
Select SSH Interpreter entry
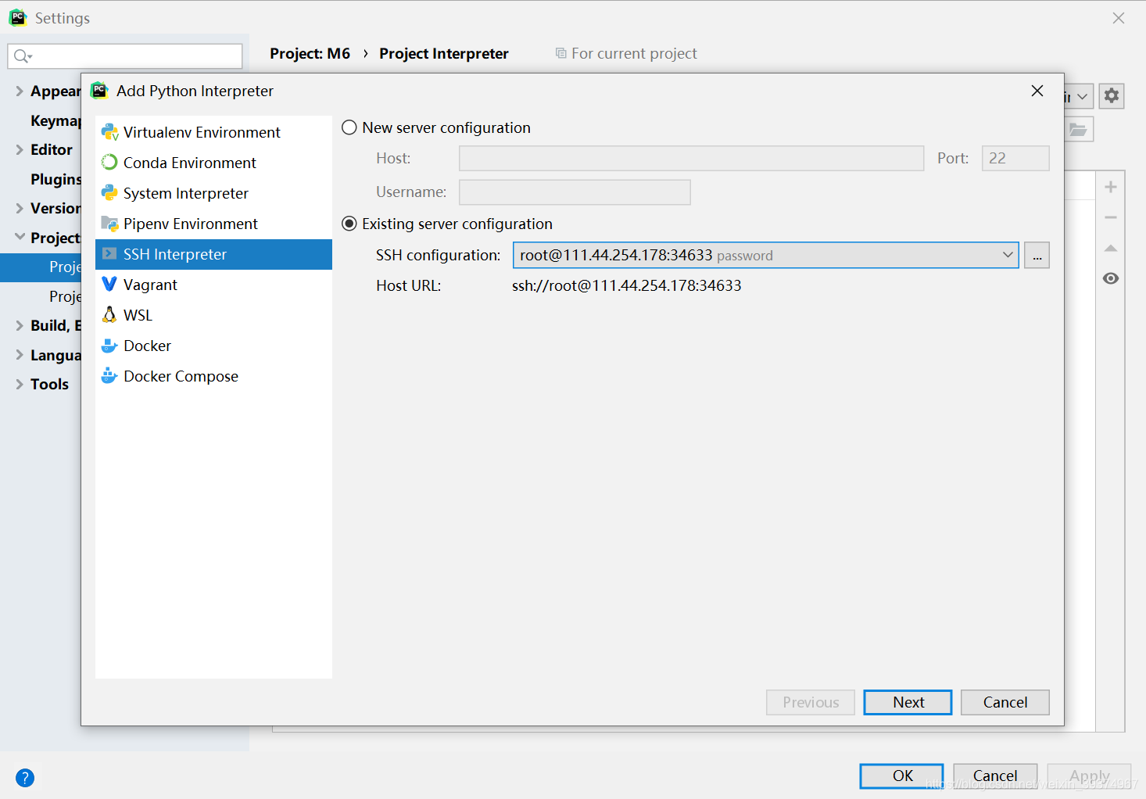coord(213,254)
